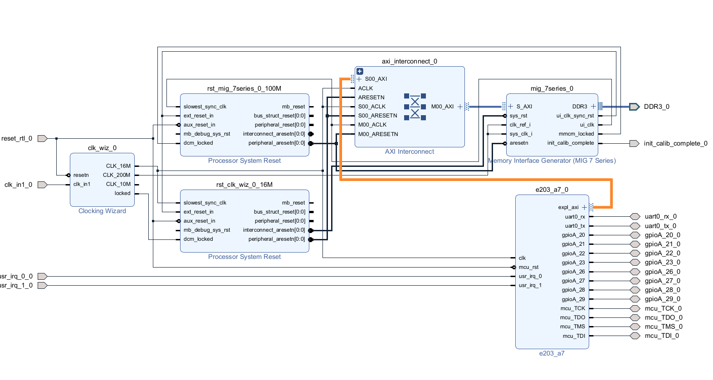Image resolution: width=713 pixels, height=380 pixels.
Task: Expand the S_AXI interface on mig_7series_0
Action: (x=511, y=107)
